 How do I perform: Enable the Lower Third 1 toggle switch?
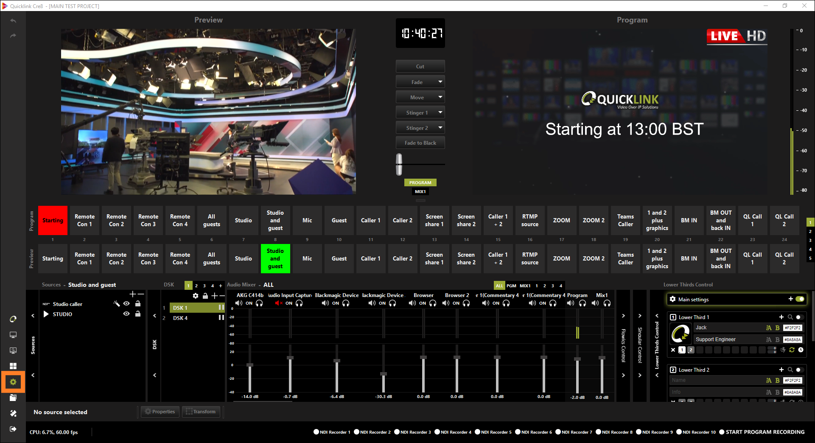(x=799, y=317)
